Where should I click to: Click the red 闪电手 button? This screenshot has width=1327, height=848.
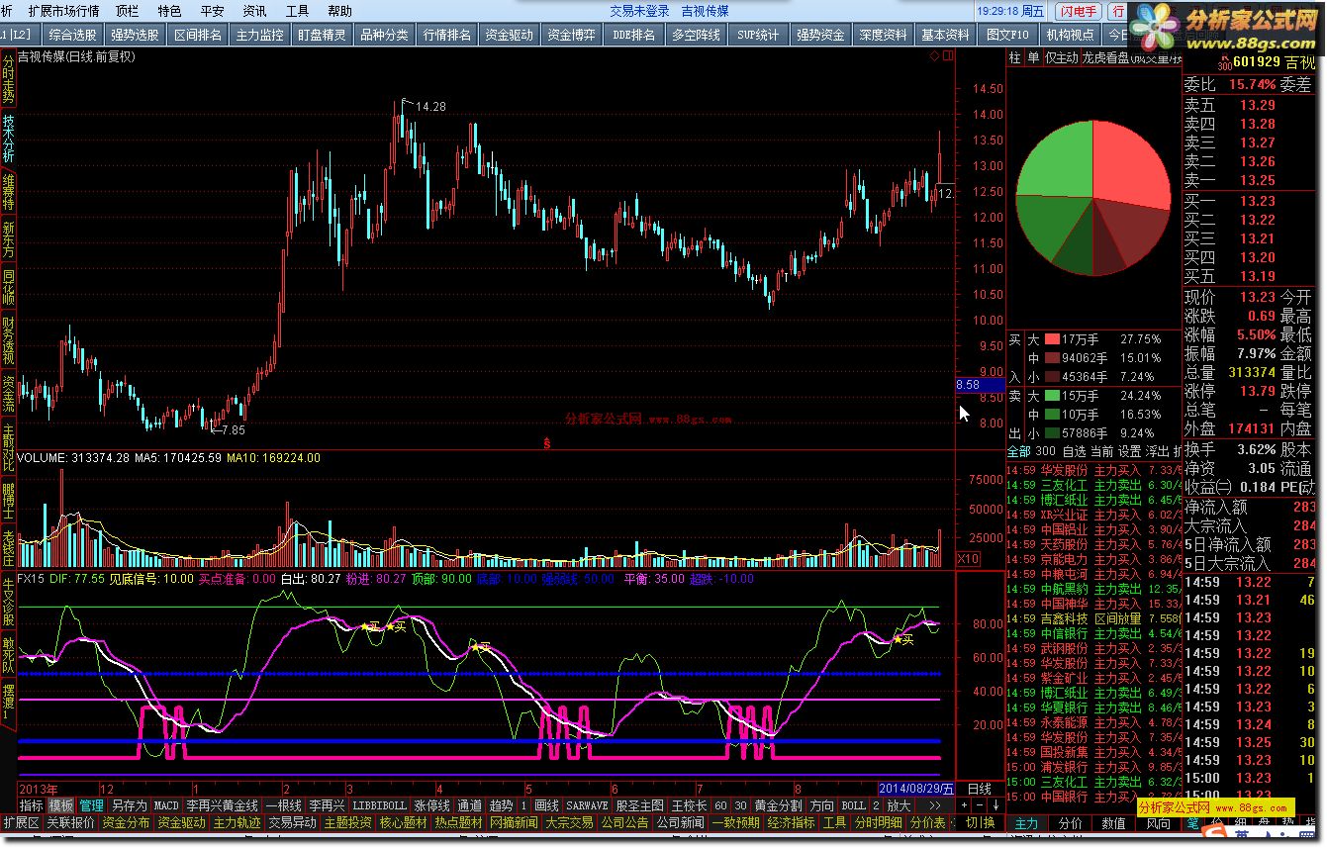tap(1077, 11)
